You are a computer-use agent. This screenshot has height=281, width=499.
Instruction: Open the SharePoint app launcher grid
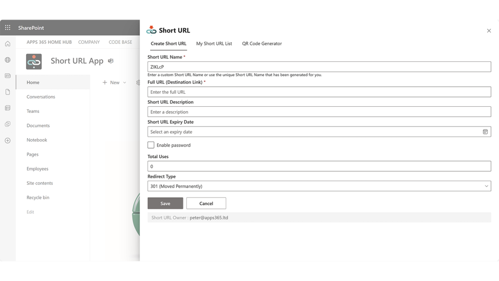(8, 28)
